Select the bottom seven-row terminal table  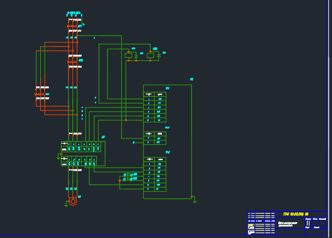pyautogui.click(x=155, y=174)
